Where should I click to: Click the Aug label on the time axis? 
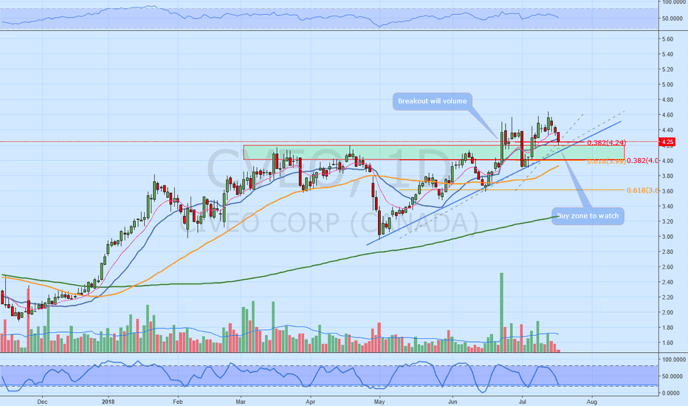[591, 402]
